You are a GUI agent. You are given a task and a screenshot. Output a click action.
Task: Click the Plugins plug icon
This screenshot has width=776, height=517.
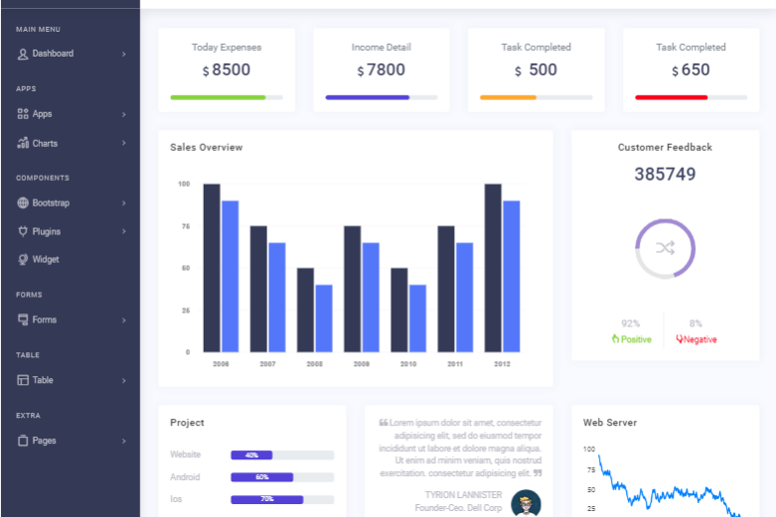tap(23, 231)
